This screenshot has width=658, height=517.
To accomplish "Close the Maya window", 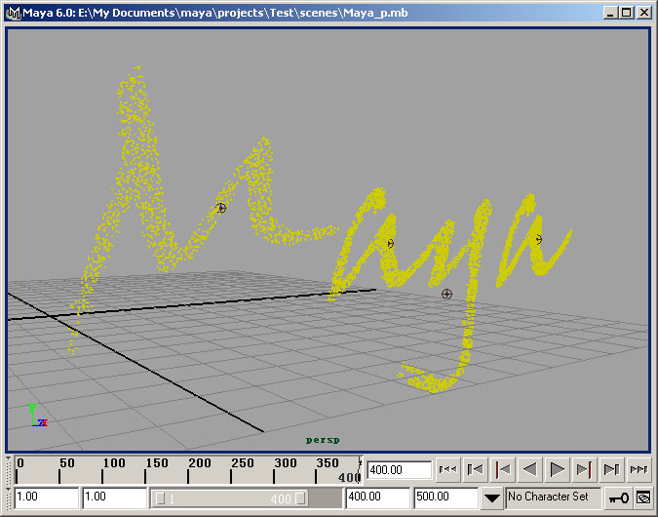I will (643, 13).
